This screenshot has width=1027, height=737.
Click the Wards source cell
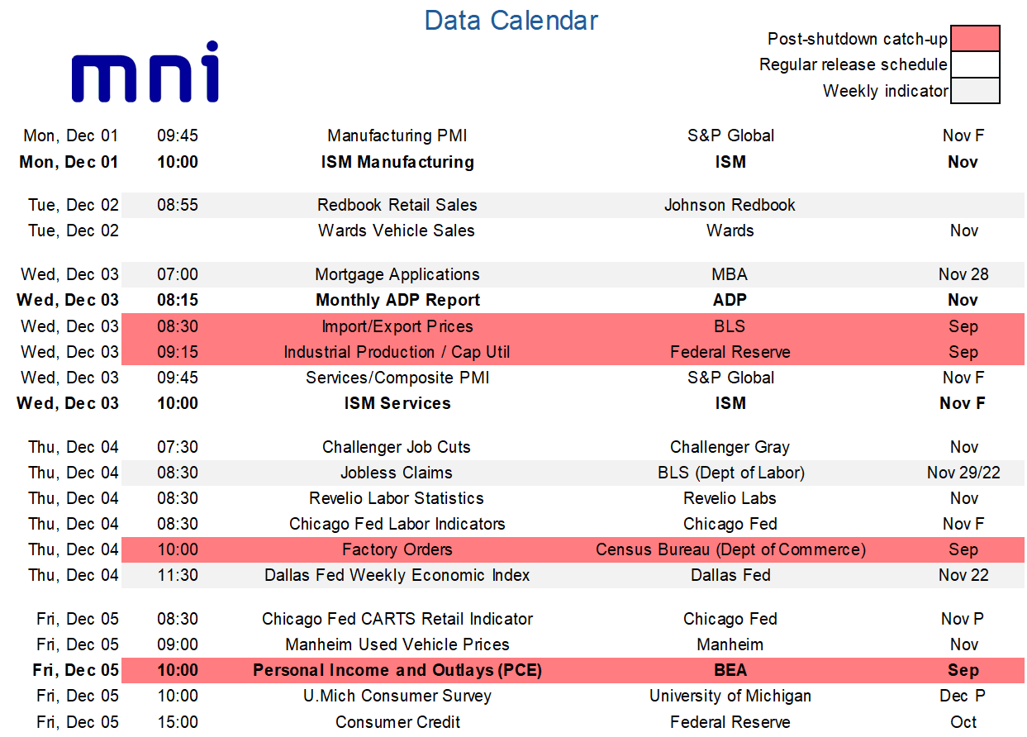pyautogui.click(x=730, y=231)
